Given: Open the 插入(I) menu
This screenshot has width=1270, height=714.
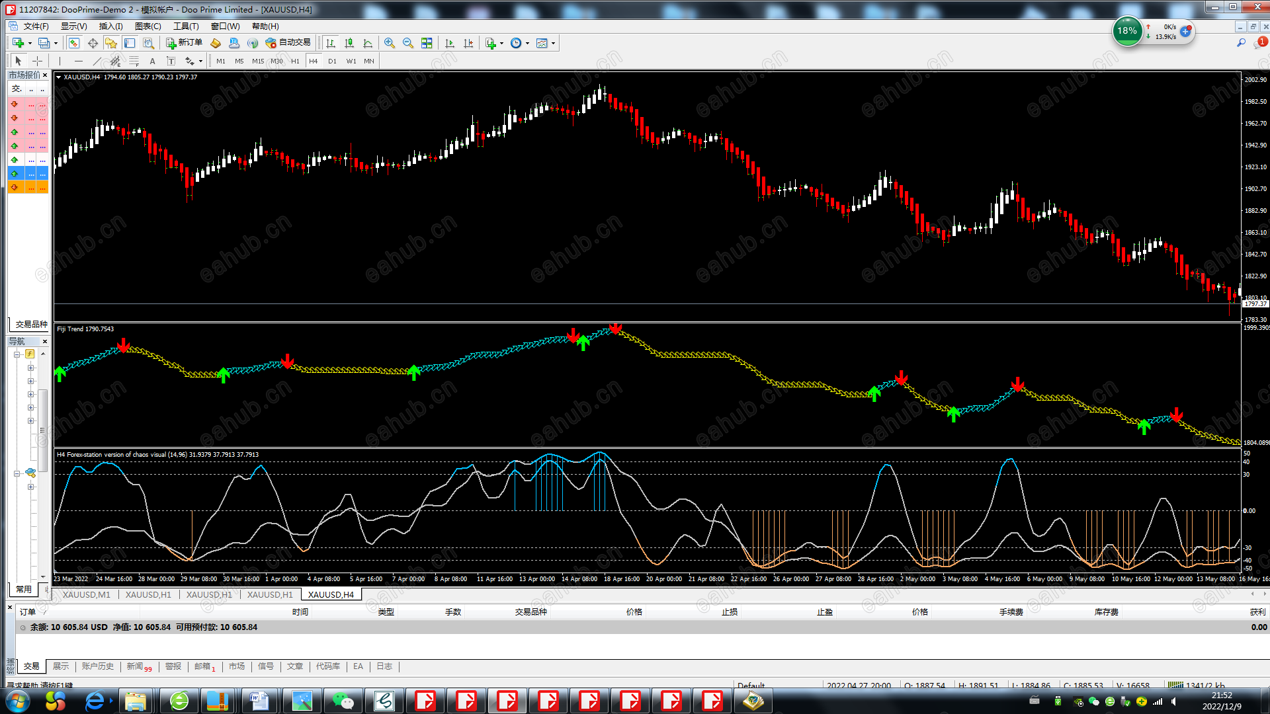Looking at the screenshot, I should pyautogui.click(x=110, y=26).
